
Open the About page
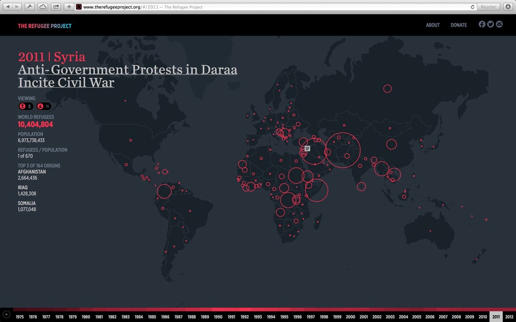coord(433,25)
